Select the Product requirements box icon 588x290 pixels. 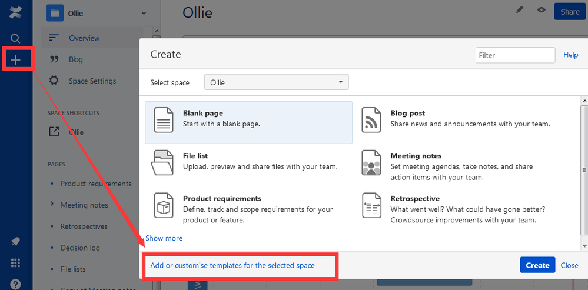tap(164, 205)
